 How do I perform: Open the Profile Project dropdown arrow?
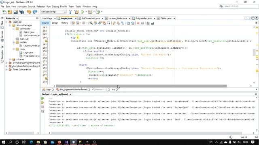click(102, 12)
